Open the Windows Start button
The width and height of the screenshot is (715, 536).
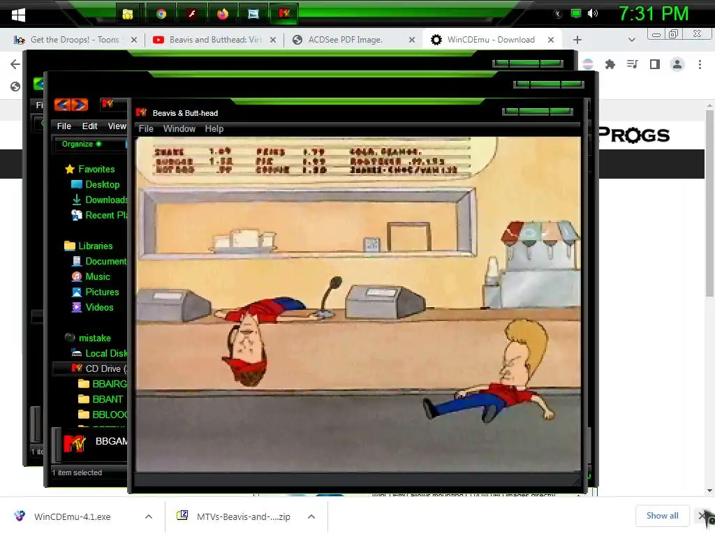18,15
